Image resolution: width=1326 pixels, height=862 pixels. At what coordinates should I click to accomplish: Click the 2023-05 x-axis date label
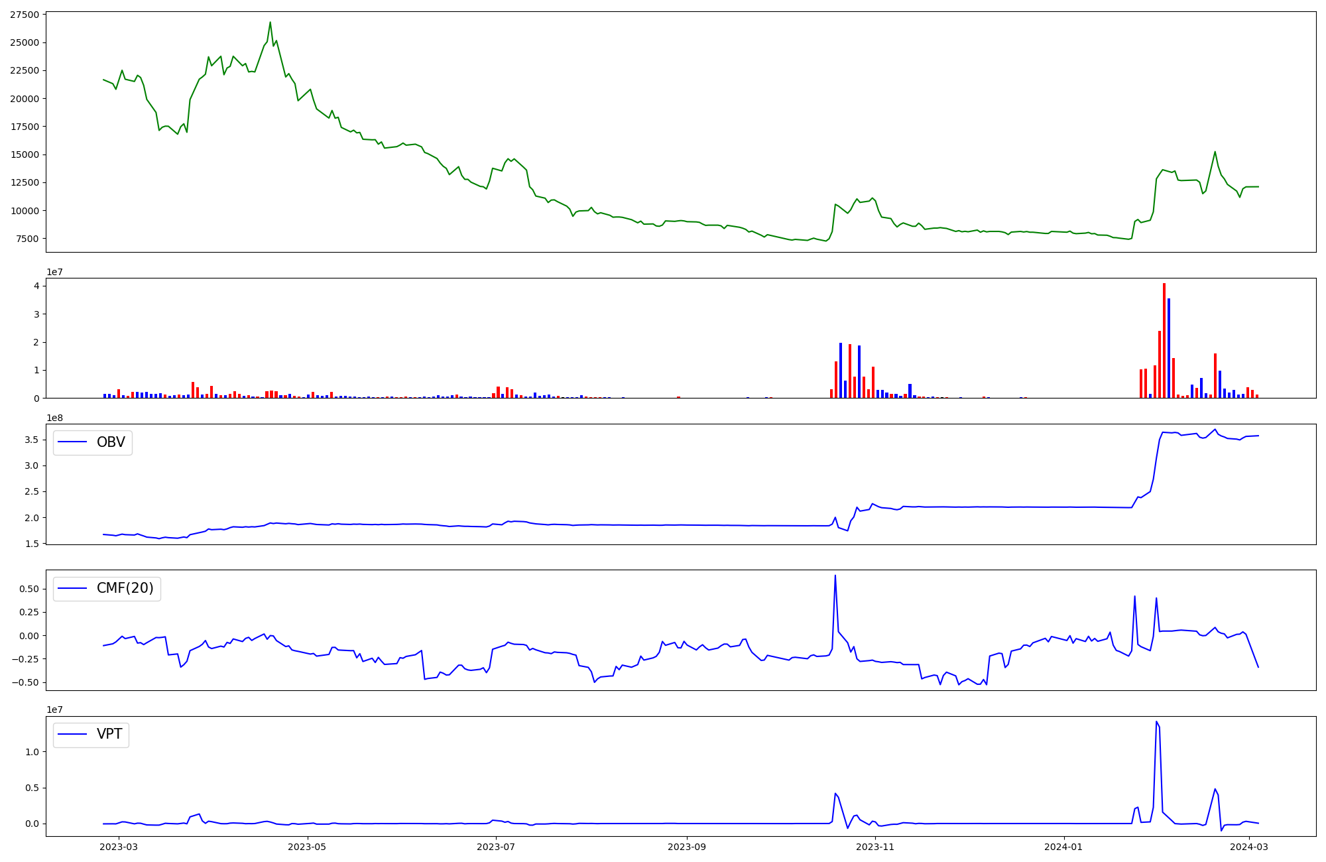tap(308, 847)
